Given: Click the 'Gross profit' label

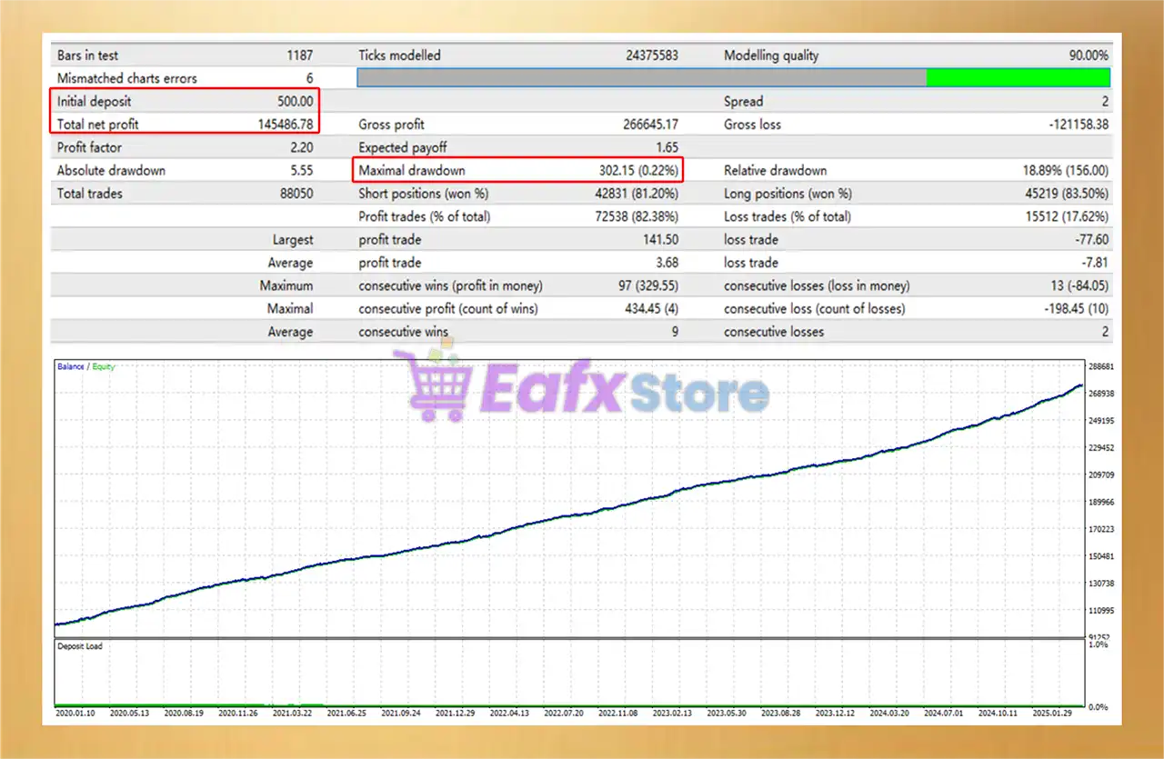Looking at the screenshot, I should pyautogui.click(x=391, y=125).
